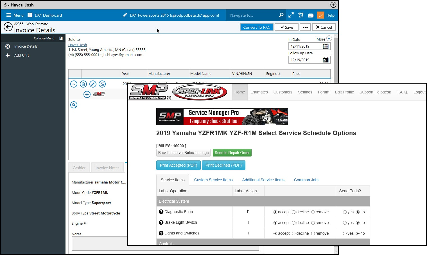The height and width of the screenshot is (255, 427).
Task: Click the plus icon for Add Unit
Action: [8, 55]
